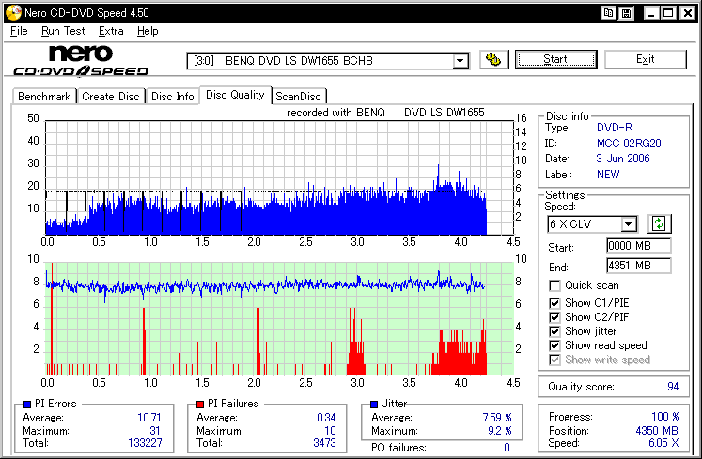
Task: Uncheck Show C2/PIF
Action: [554, 317]
